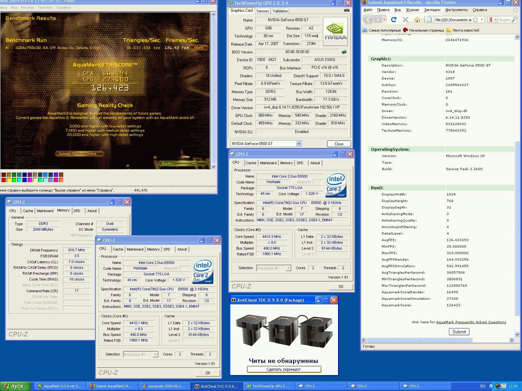Click the NVIDIA logo in GPU-Z

tap(335, 31)
